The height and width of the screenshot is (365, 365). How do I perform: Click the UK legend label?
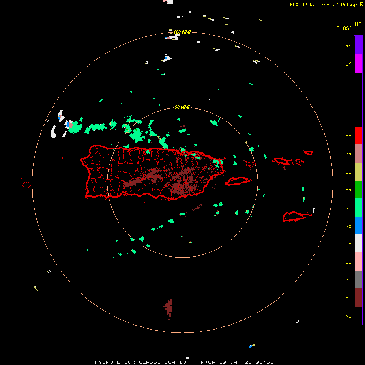348,64
